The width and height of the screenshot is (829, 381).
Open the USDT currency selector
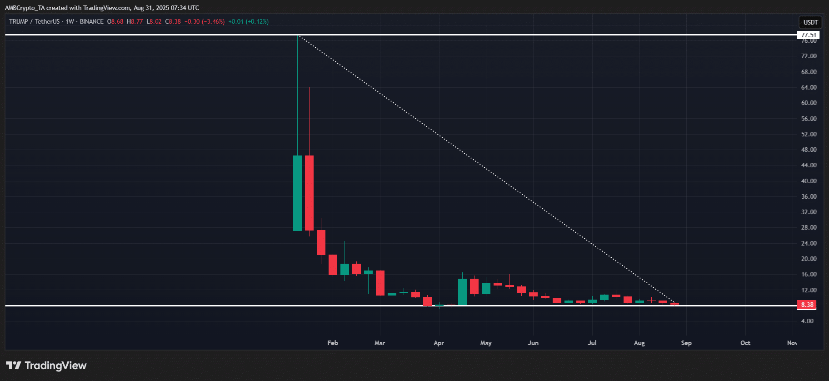(810, 22)
